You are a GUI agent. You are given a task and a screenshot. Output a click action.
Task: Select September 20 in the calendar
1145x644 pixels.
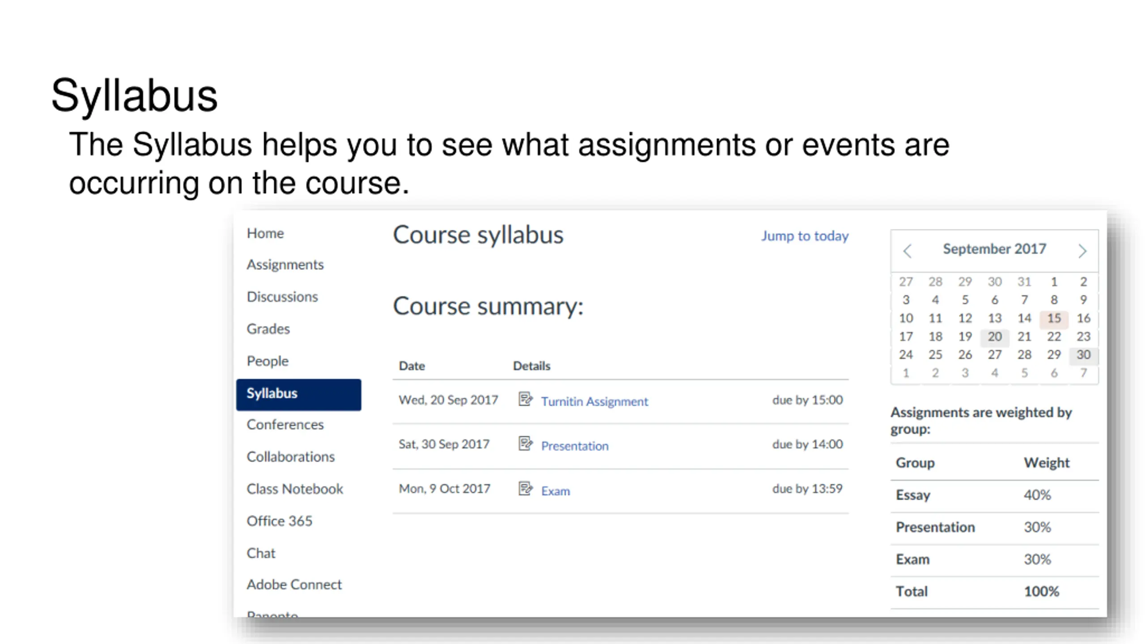tap(994, 337)
